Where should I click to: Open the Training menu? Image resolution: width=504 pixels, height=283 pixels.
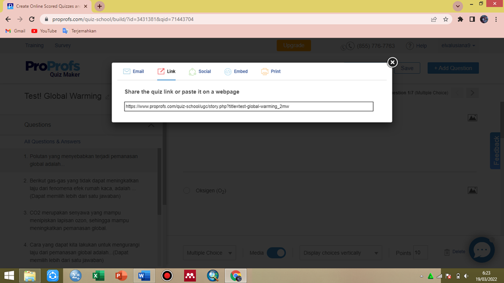pos(34,45)
